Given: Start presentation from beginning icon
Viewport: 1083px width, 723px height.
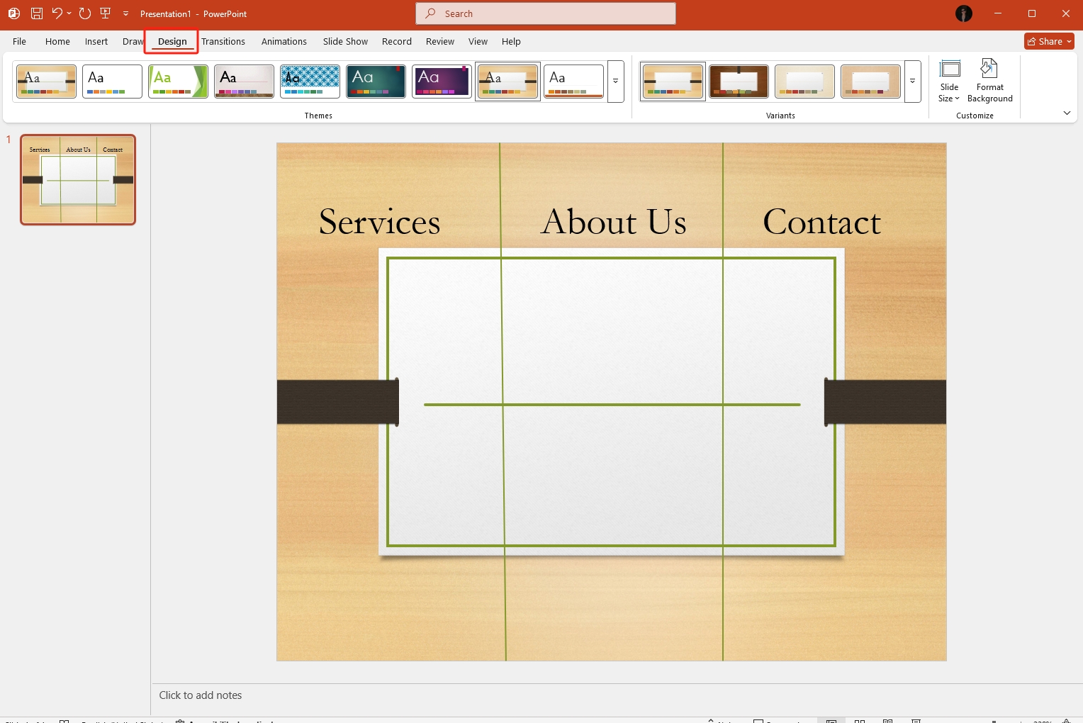Looking at the screenshot, I should (106, 13).
